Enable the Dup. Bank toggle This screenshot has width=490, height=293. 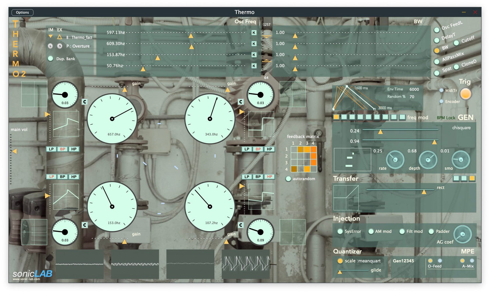(x=51, y=59)
